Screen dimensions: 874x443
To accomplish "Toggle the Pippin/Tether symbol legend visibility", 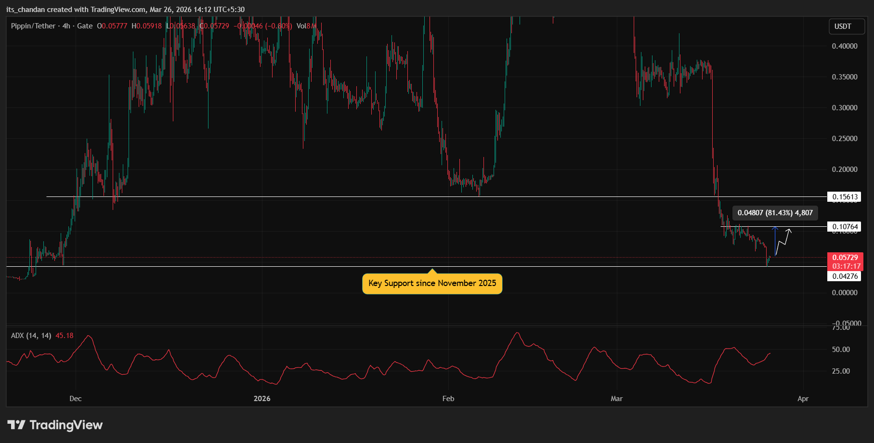I will click(x=33, y=26).
